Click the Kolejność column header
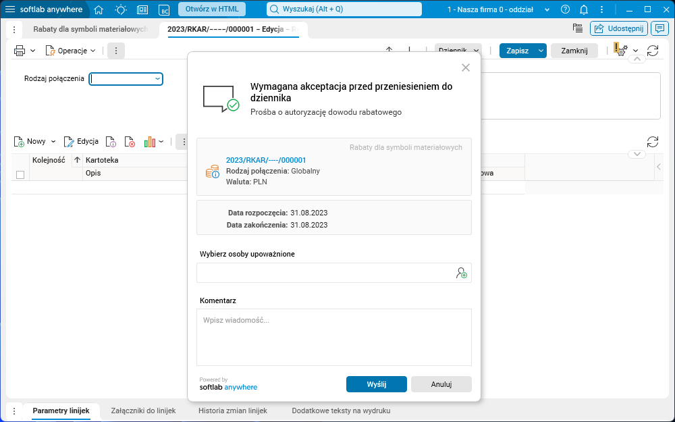 49,160
